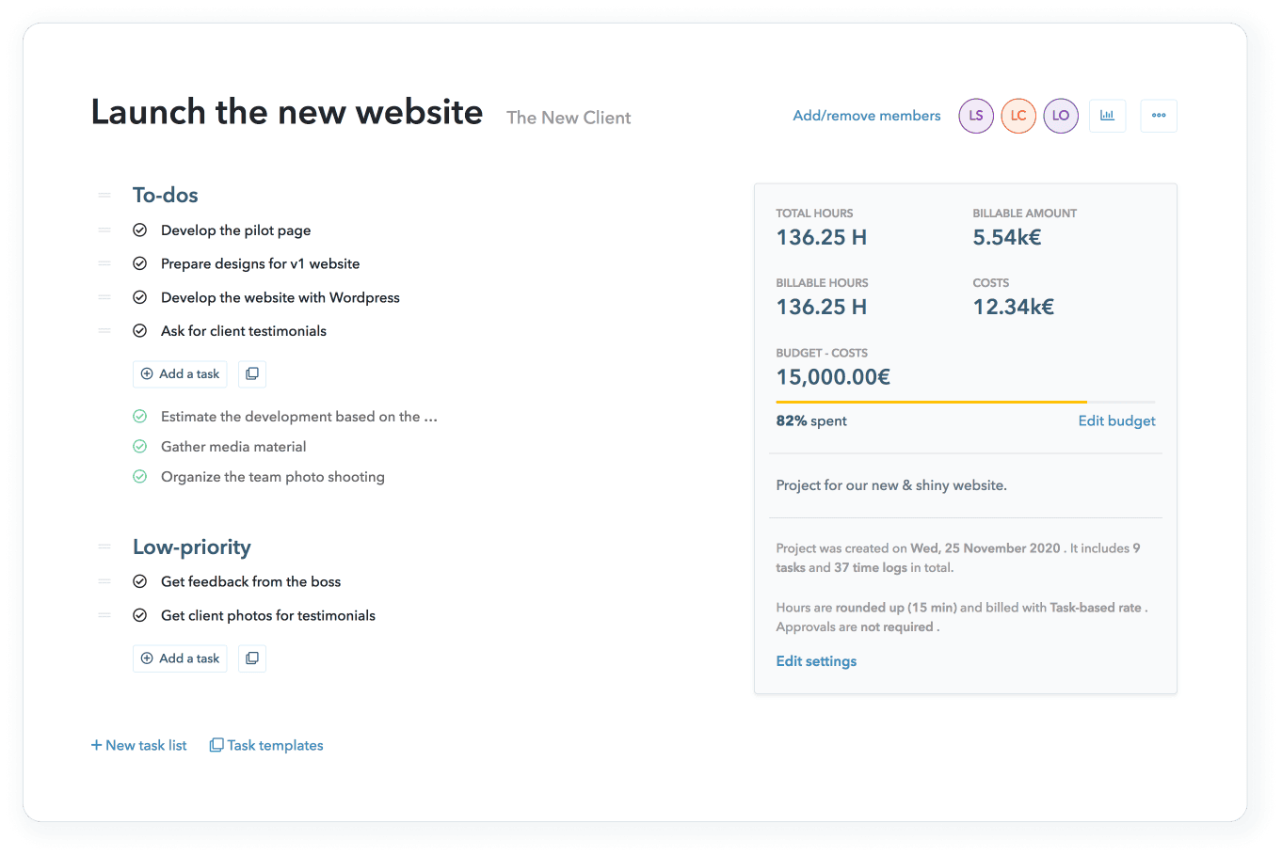
Task: Open the three-dot more options menu
Action: (1158, 116)
